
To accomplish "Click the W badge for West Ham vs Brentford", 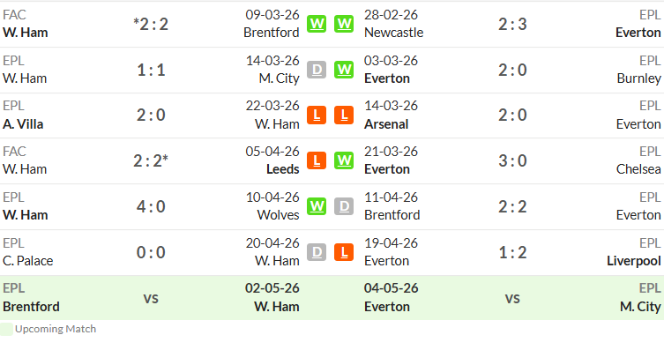I will click(x=317, y=24).
